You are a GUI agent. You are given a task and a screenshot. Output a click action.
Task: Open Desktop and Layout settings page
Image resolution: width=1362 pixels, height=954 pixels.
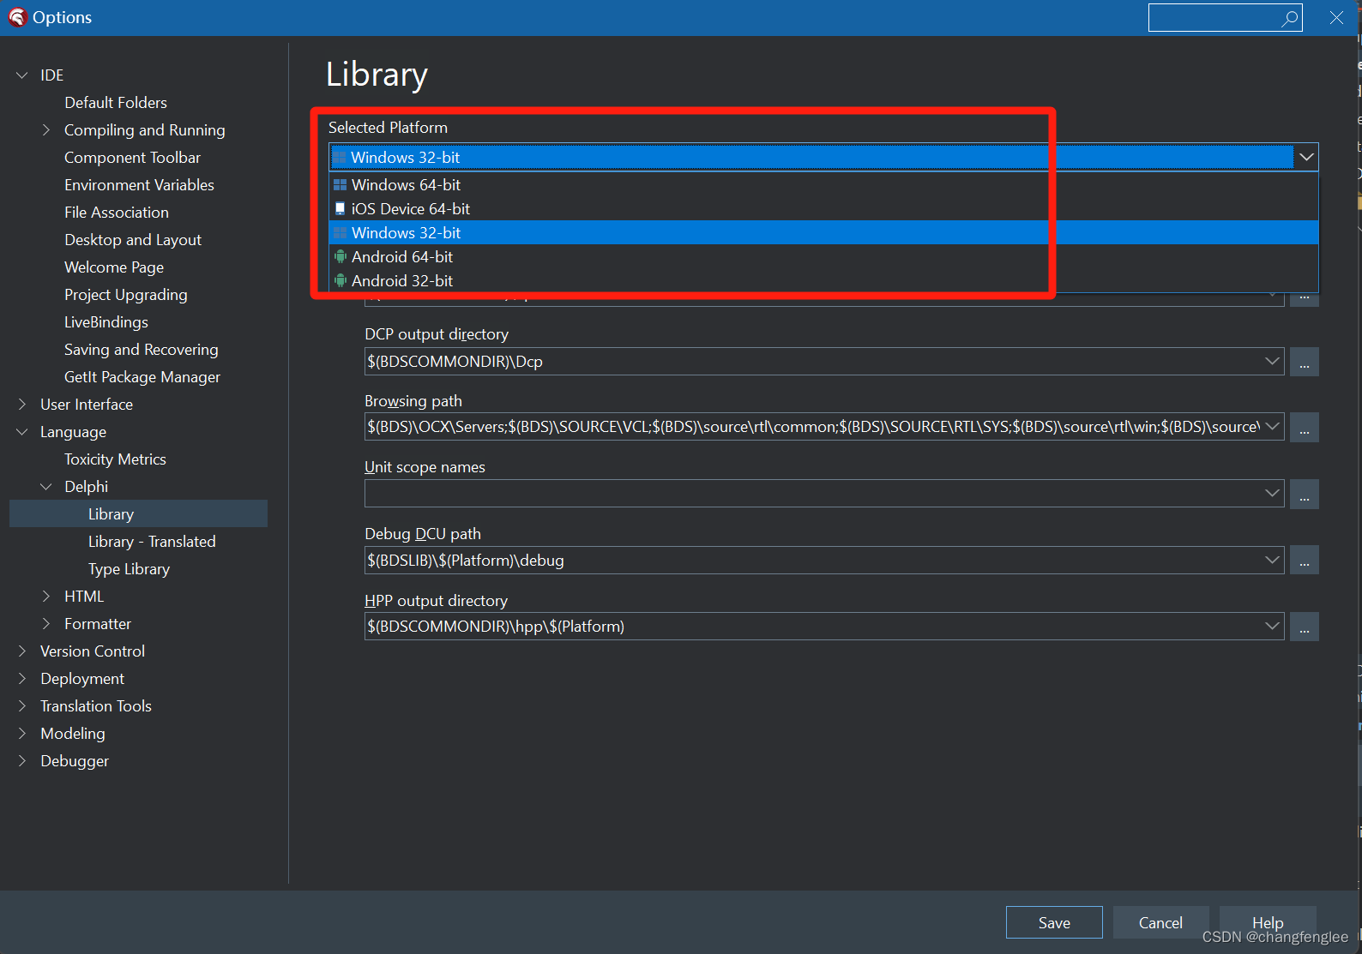[133, 239]
